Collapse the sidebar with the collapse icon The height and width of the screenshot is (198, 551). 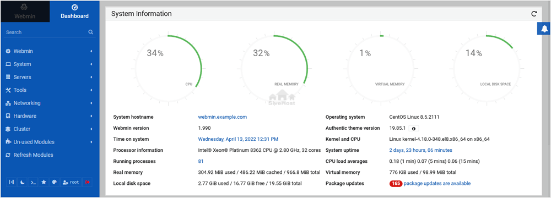[x=12, y=182]
